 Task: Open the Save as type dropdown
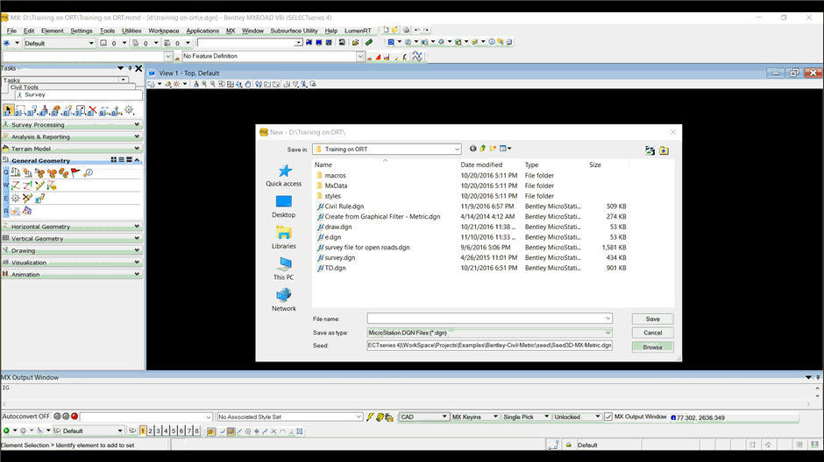[x=607, y=332]
